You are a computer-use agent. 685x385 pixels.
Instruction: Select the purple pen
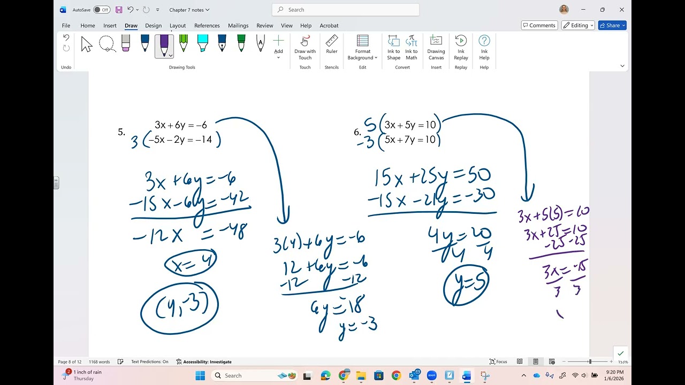pos(164,45)
